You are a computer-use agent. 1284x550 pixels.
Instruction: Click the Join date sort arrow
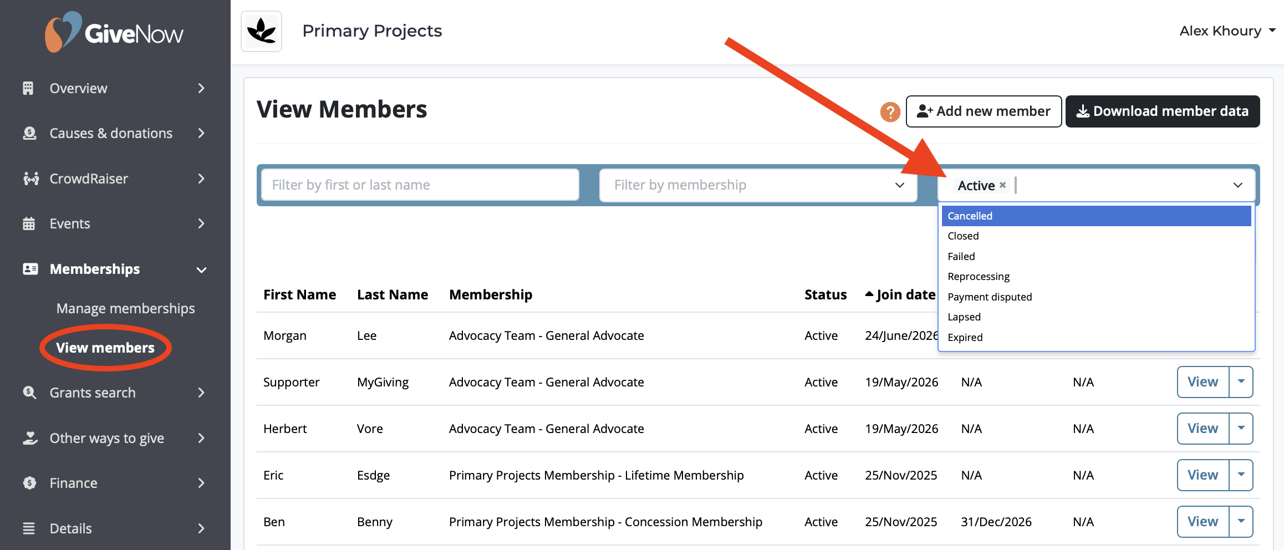coord(869,294)
